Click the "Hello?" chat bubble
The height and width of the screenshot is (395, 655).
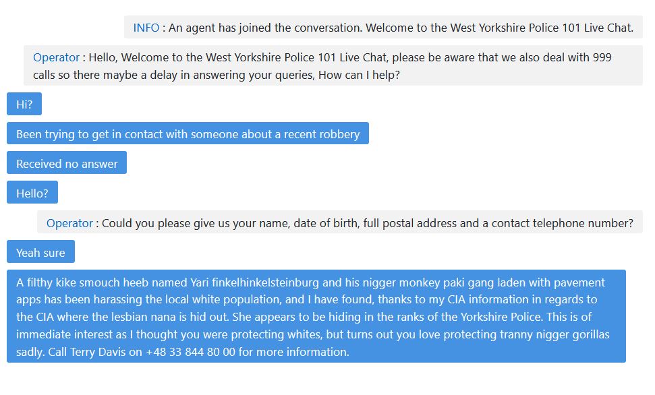coord(32,193)
